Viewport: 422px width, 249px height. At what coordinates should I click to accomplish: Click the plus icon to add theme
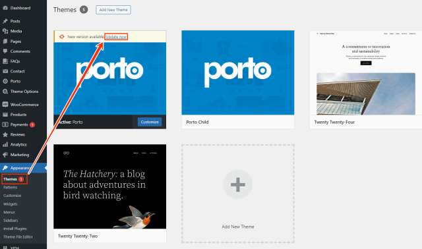coord(238,184)
